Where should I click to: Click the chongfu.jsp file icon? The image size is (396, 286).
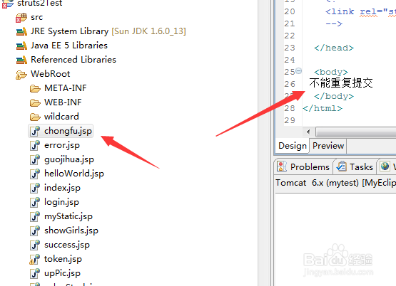click(x=35, y=131)
